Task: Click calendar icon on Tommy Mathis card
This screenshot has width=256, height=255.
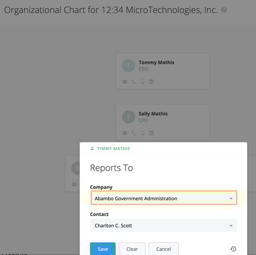Action: pos(151,82)
